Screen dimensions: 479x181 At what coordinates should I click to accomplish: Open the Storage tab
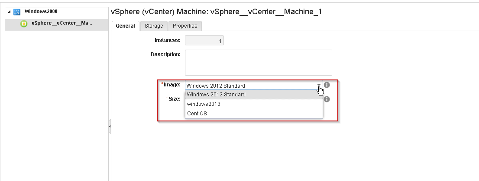[154, 26]
